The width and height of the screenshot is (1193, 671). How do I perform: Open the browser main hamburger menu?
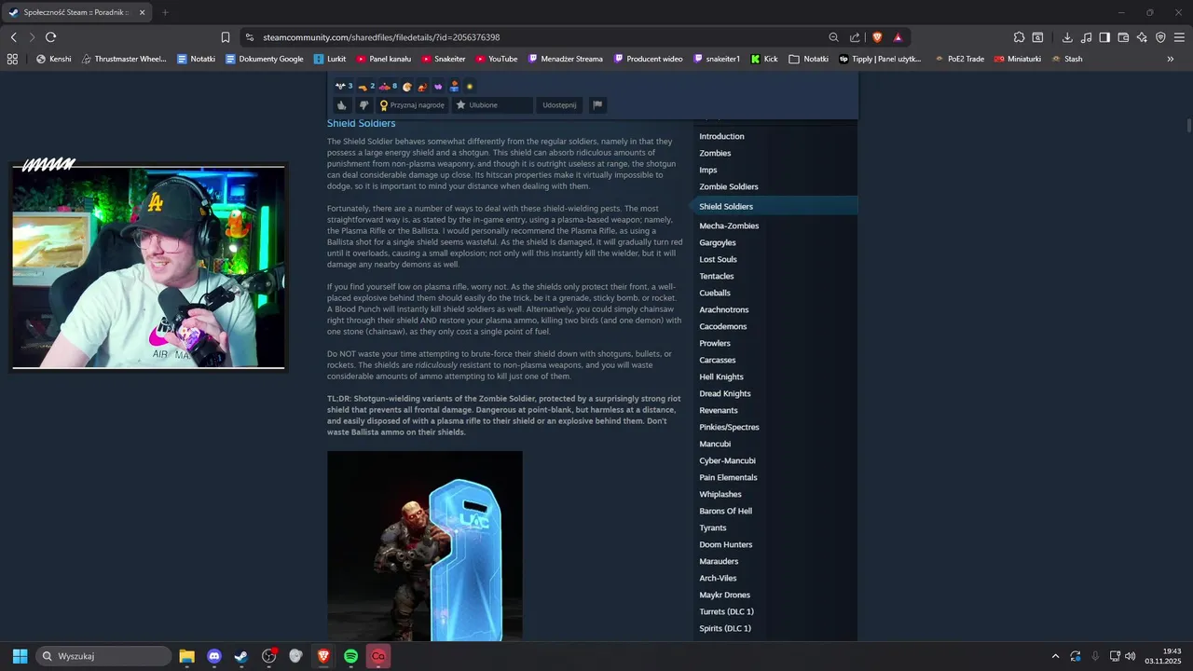(x=1179, y=37)
